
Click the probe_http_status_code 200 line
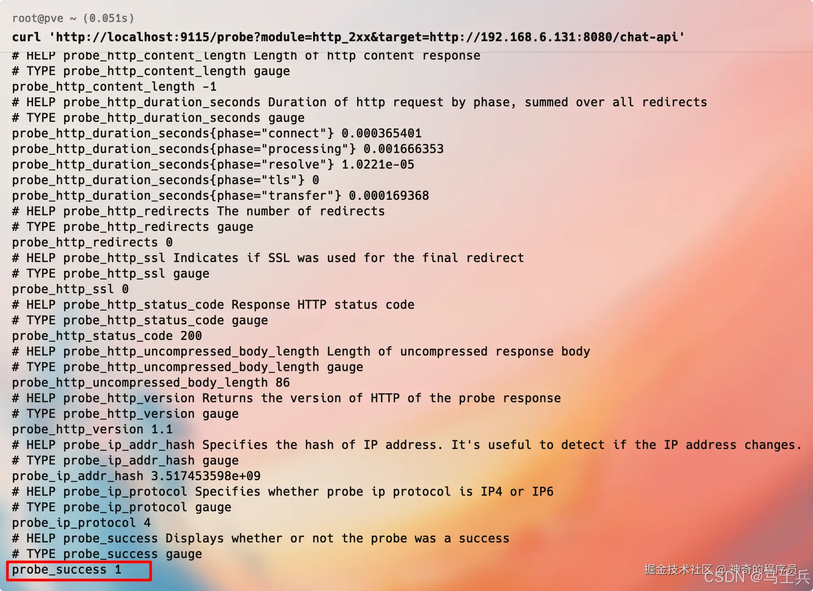coord(107,336)
